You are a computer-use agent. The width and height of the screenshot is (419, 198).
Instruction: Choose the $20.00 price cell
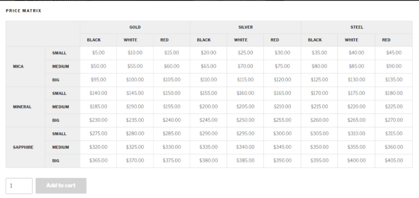click(208, 53)
